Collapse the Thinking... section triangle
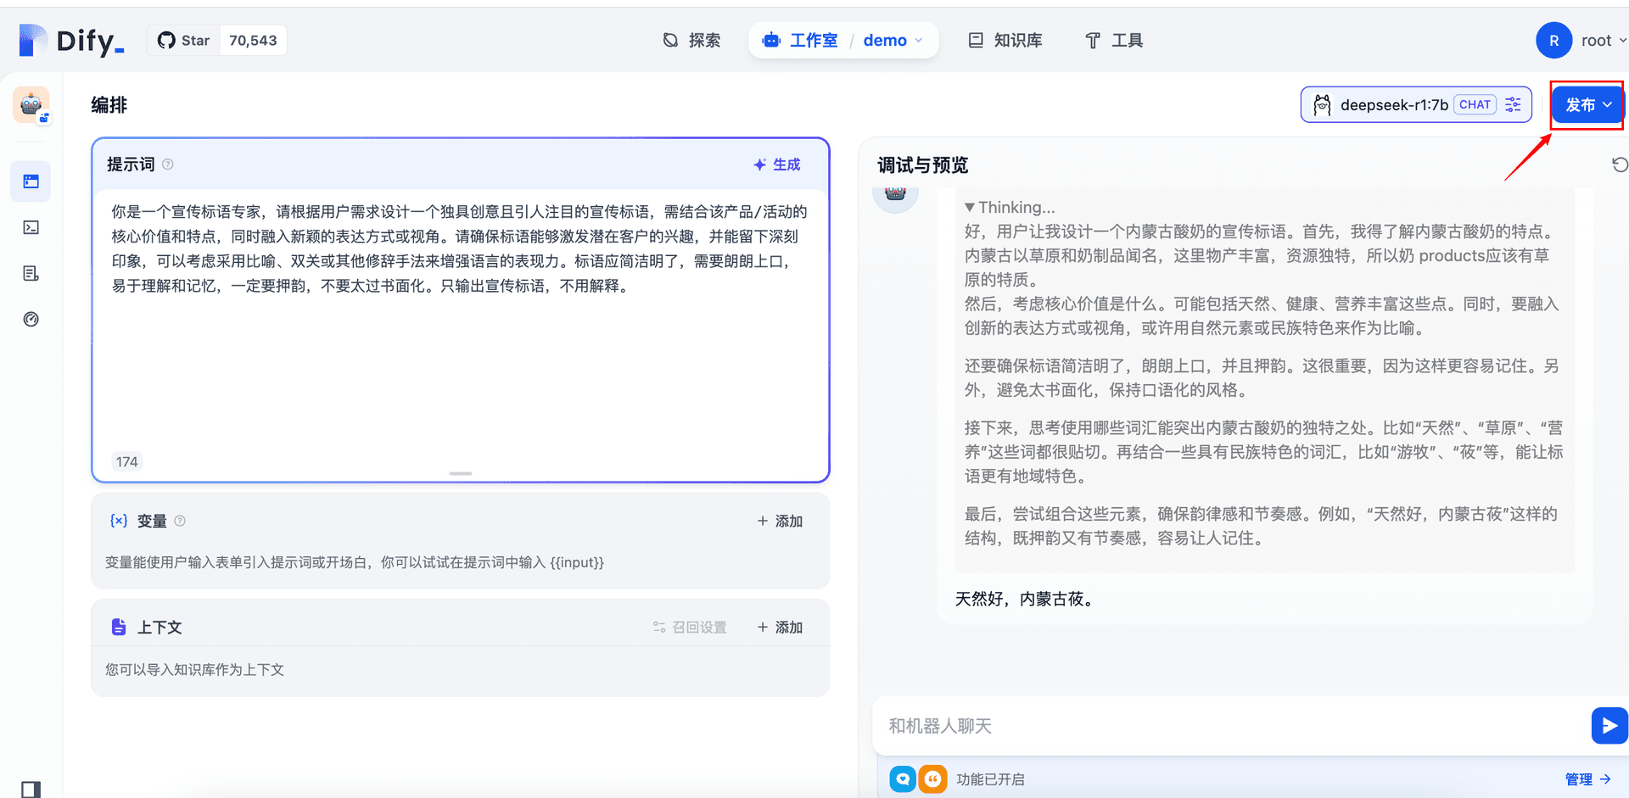Viewport: 1629px width, 798px height. point(970,207)
